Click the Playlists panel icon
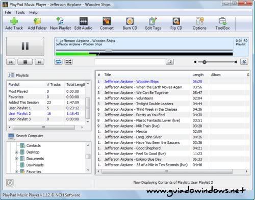The width and height of the screenshot is (255, 200). pos(11,75)
